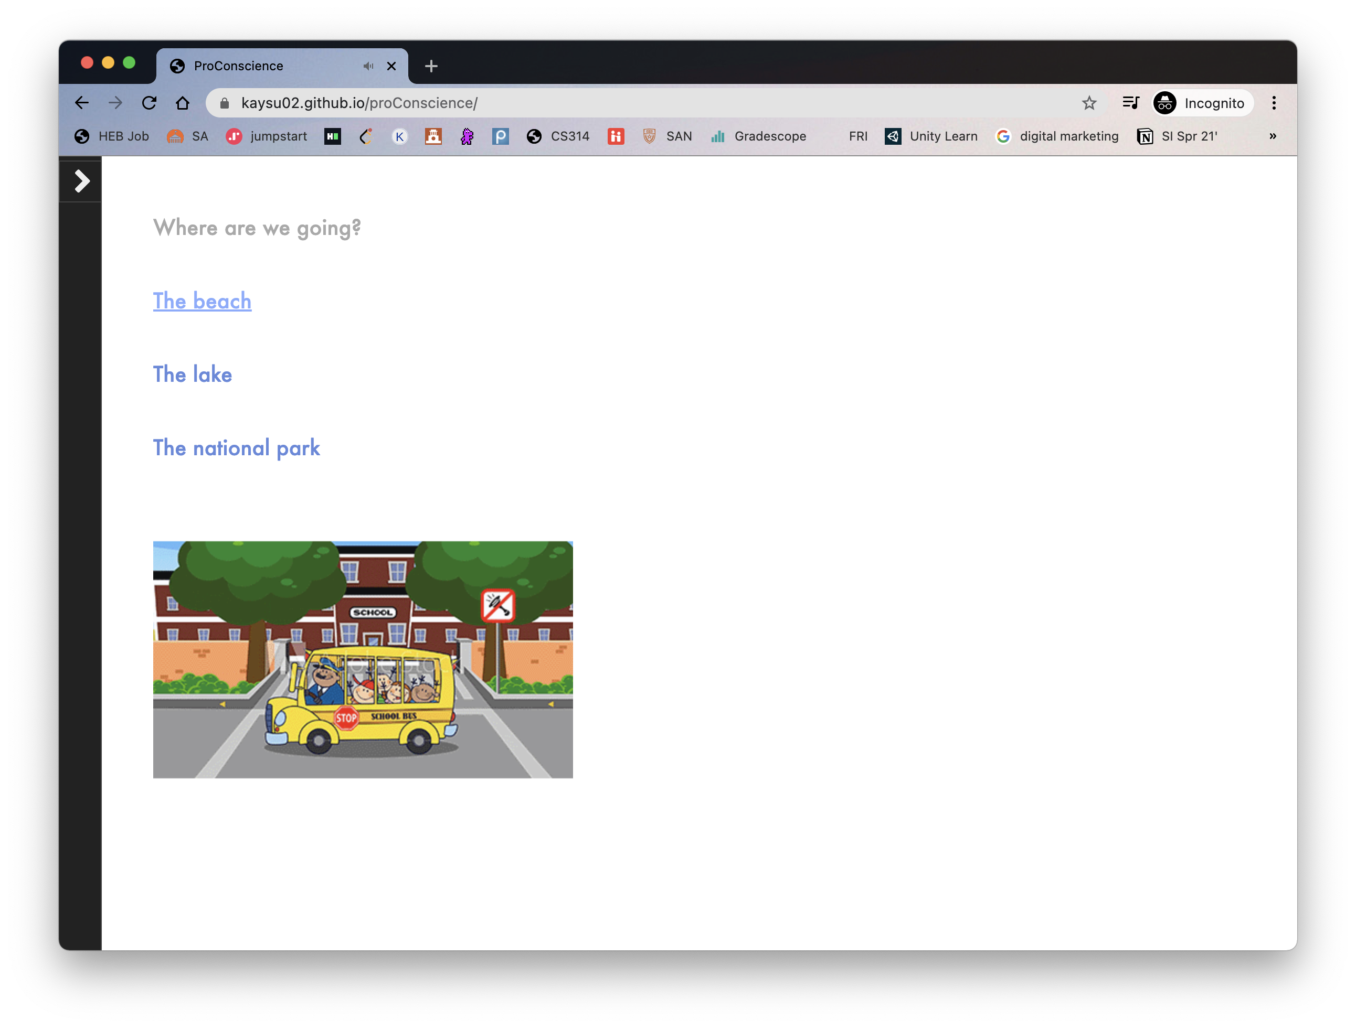Open the CS314 bookmark
The height and width of the screenshot is (1028, 1356).
click(558, 136)
